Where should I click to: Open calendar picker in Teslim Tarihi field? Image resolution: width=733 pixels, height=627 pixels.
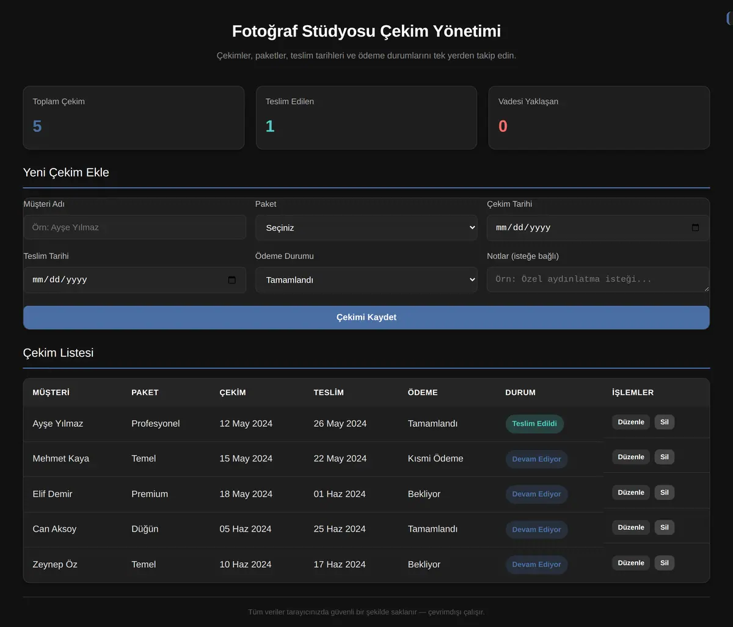coord(232,280)
